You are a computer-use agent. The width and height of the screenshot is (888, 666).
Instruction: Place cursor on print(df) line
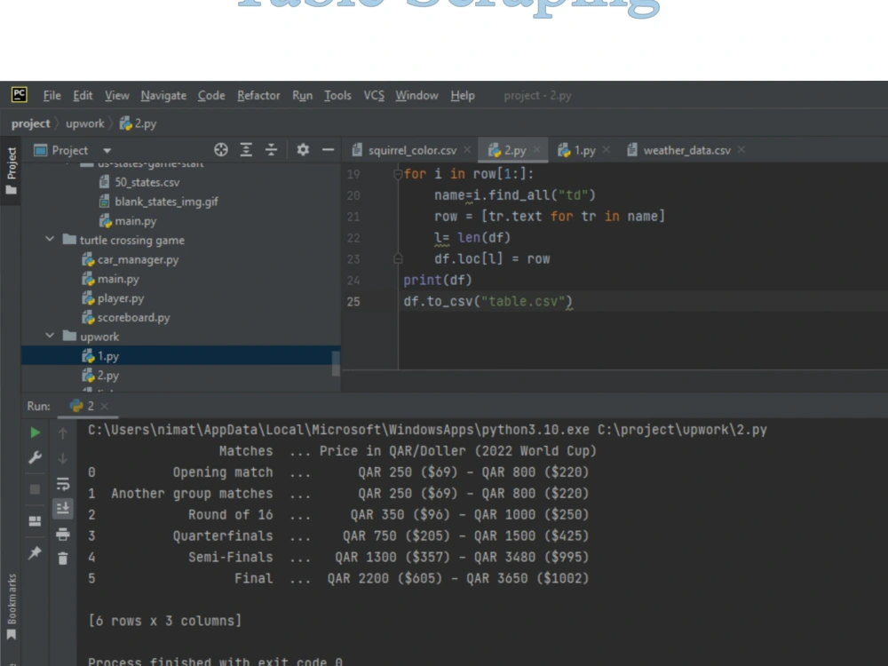(437, 281)
